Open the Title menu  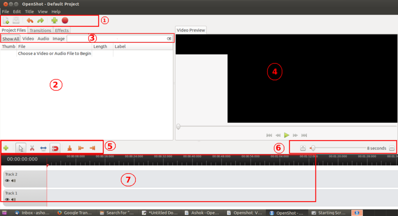click(x=29, y=11)
